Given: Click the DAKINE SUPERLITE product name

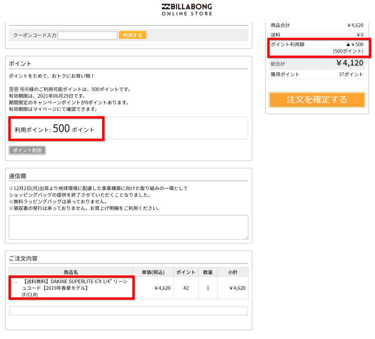Looking at the screenshot, I should pyautogui.click(x=75, y=288).
